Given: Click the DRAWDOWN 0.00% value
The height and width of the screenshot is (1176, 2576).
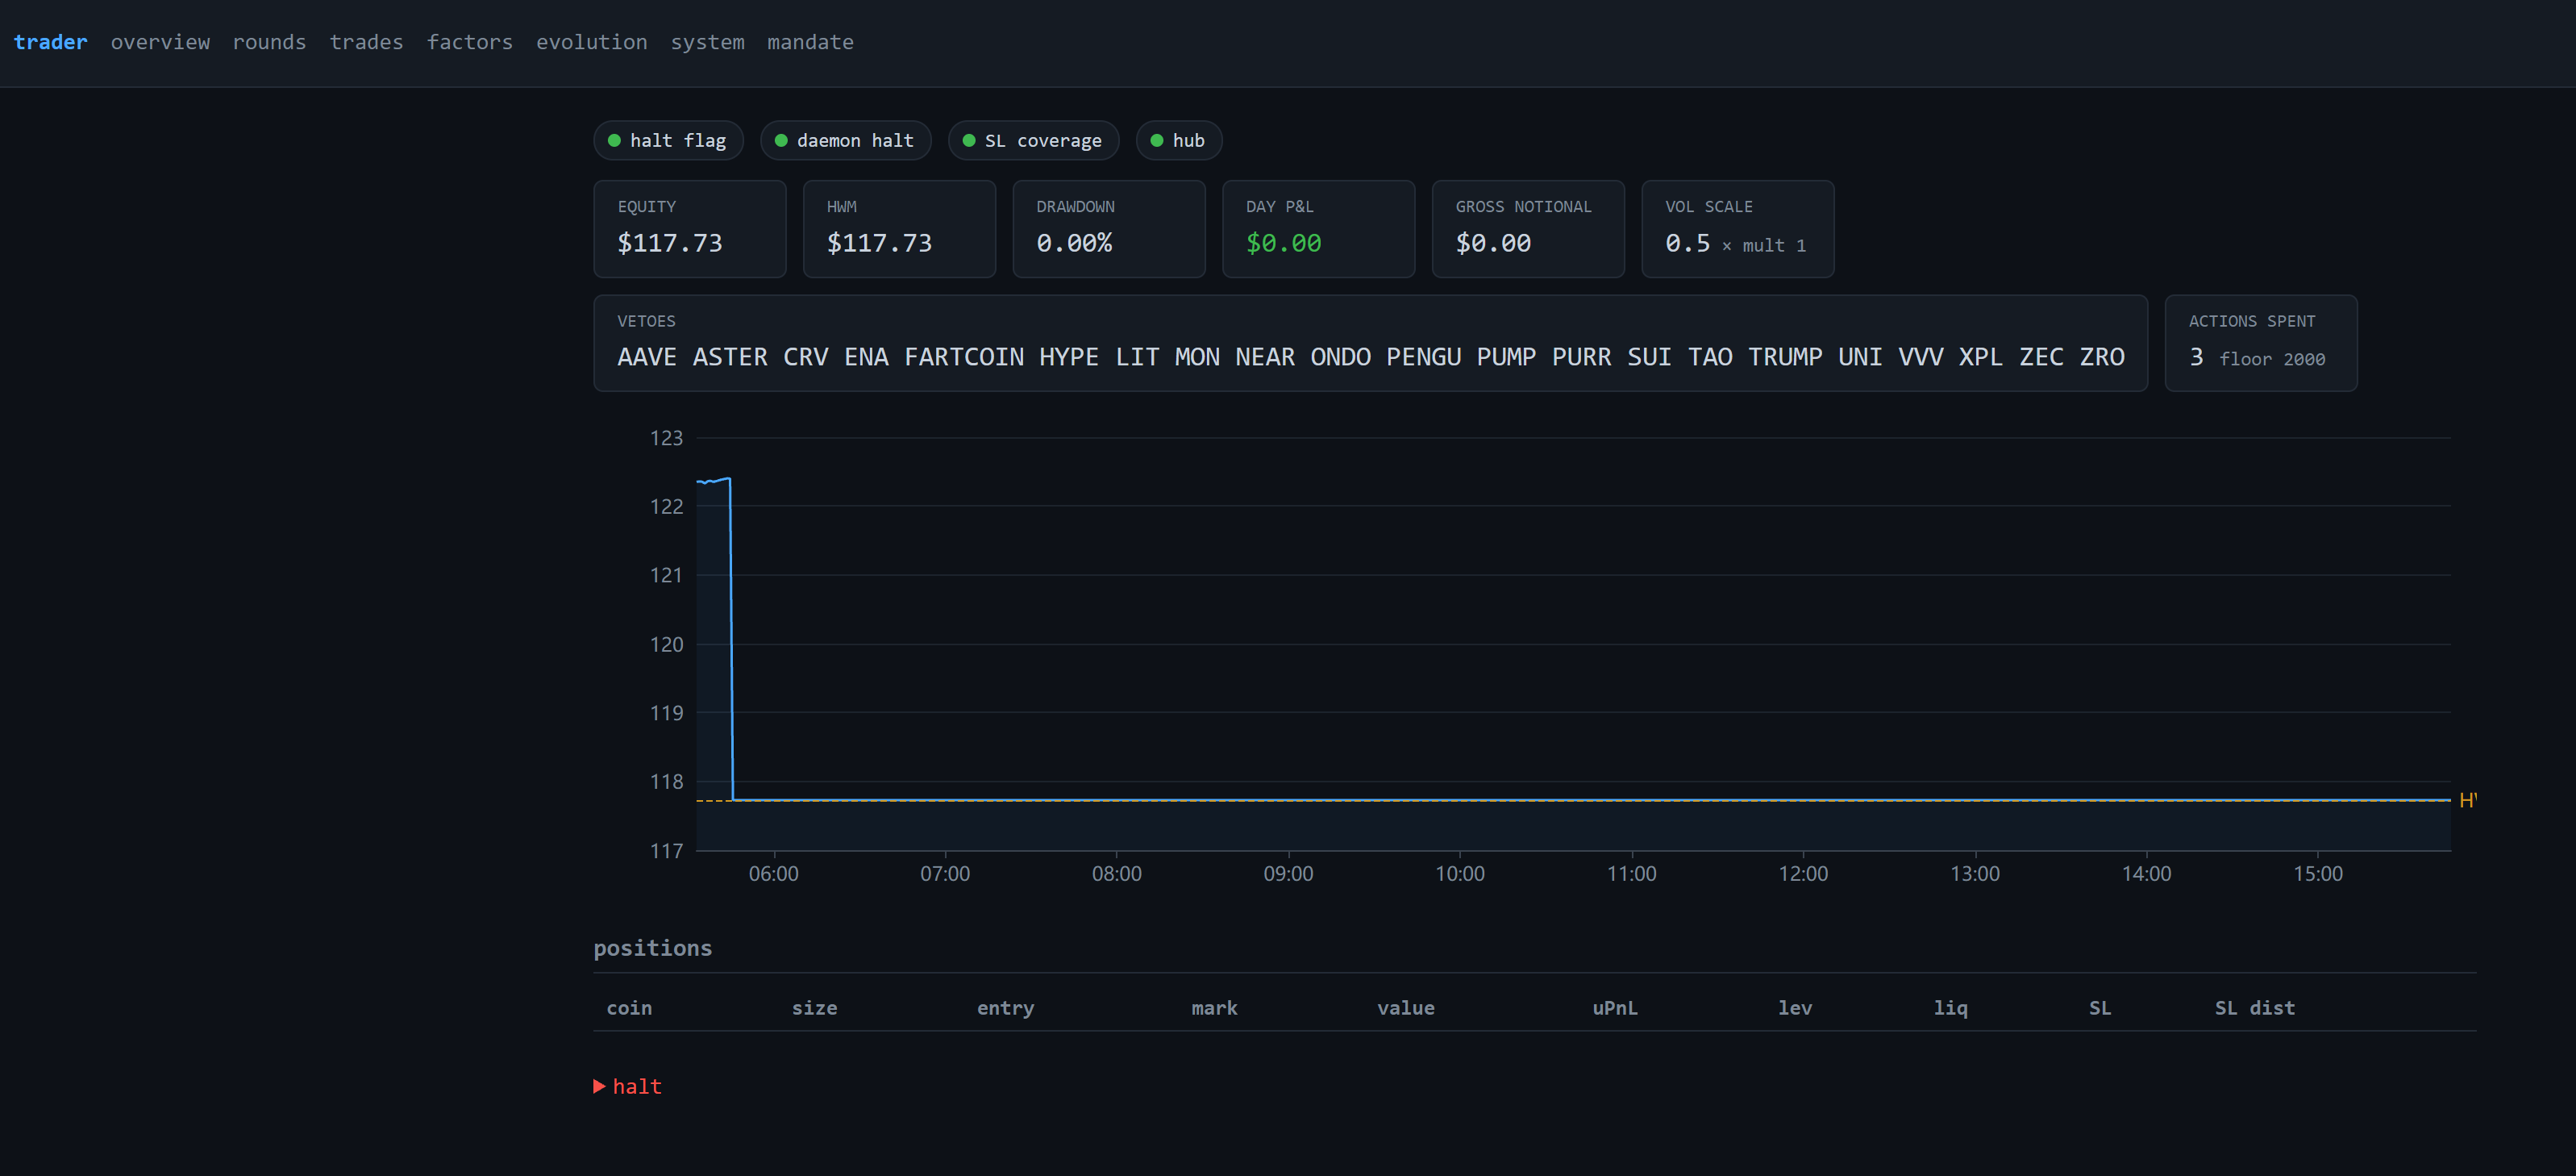Looking at the screenshot, I should (1074, 243).
